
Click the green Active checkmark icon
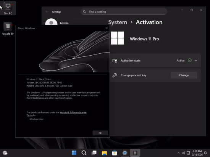(x=190, y=60)
